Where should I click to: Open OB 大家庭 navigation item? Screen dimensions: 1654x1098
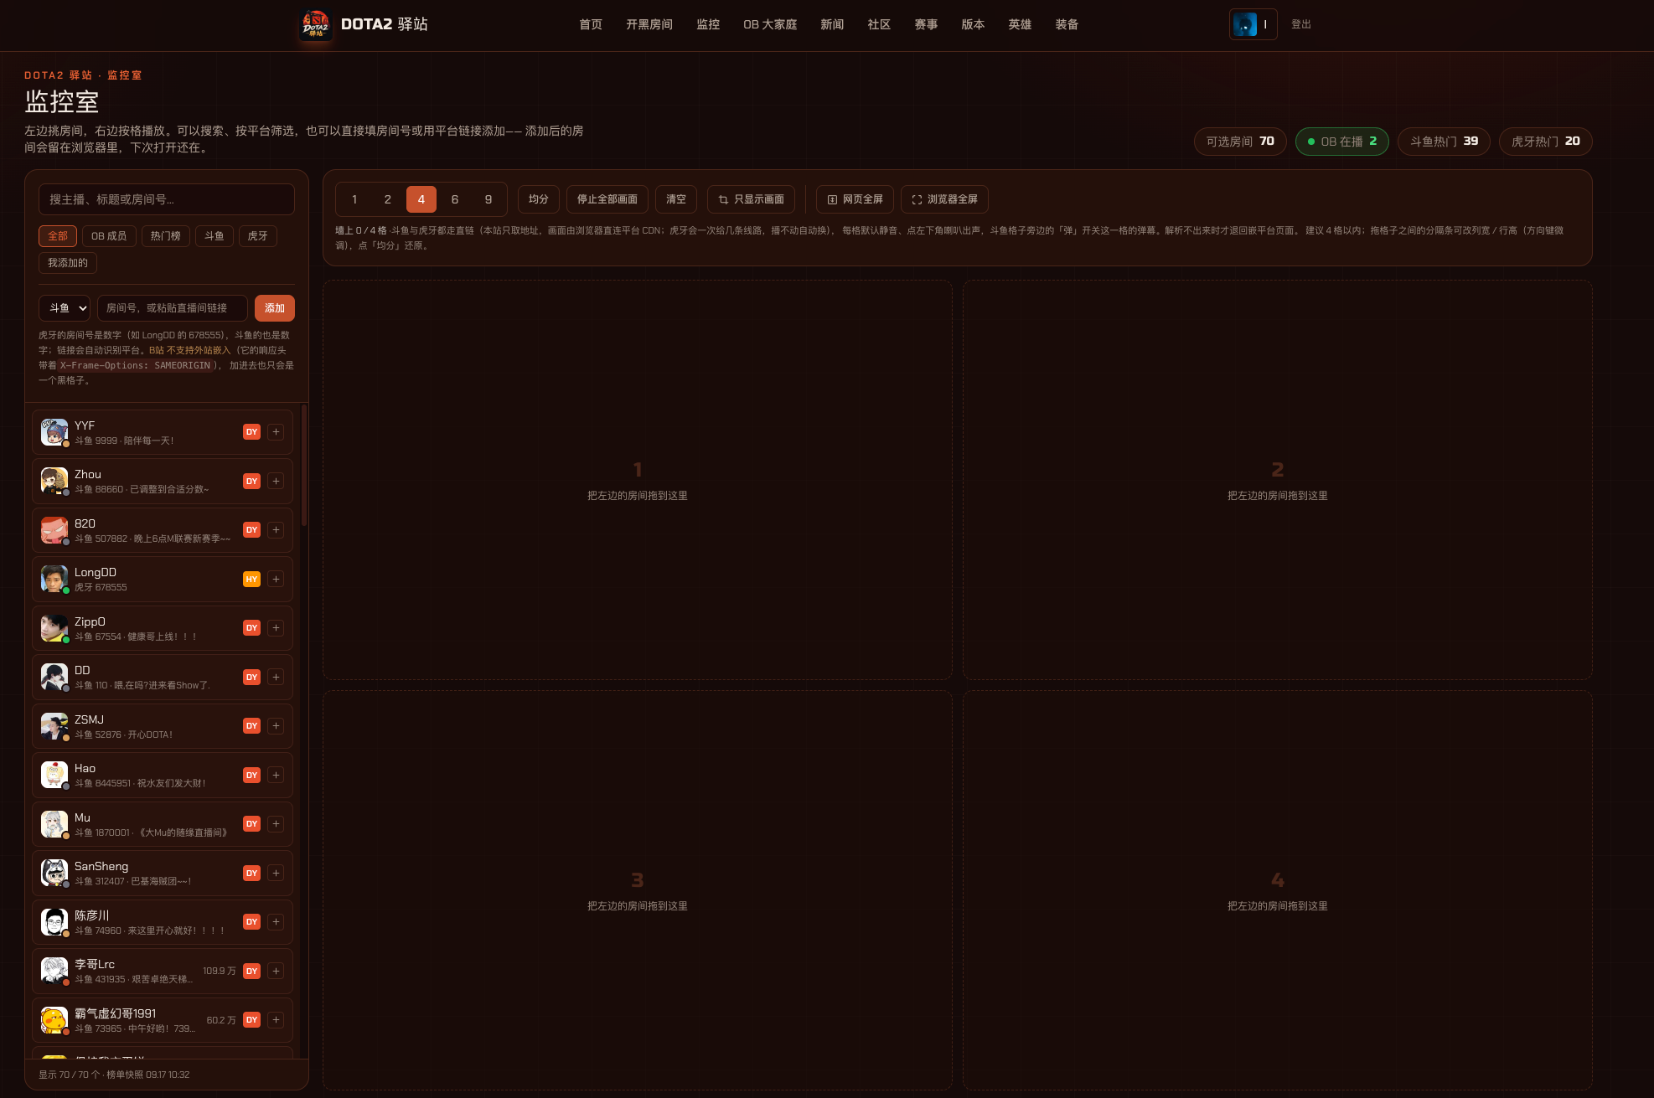pos(770,24)
